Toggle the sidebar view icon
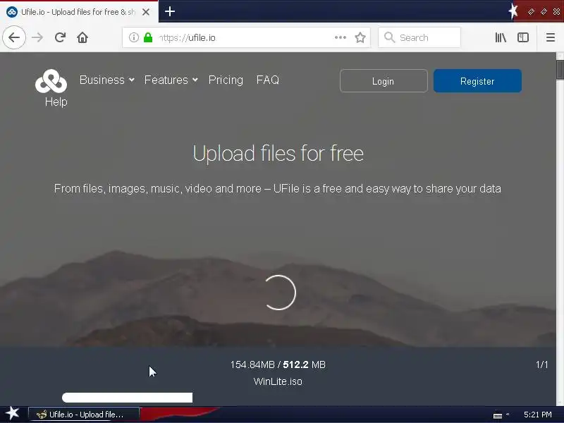This screenshot has width=564, height=423. pyautogui.click(x=522, y=37)
